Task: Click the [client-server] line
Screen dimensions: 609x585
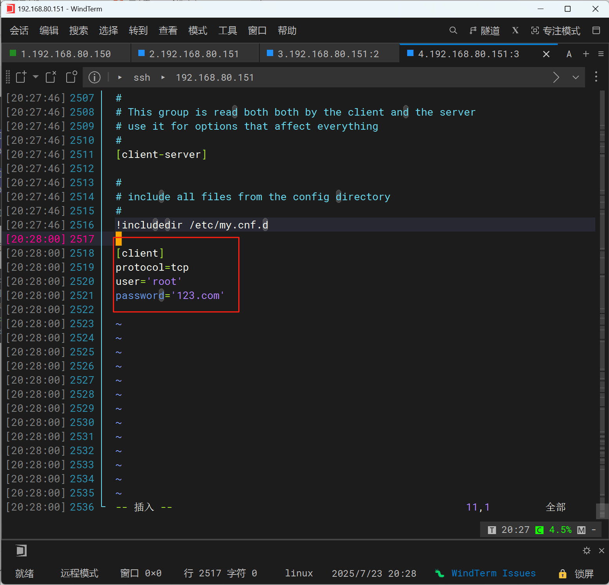Action: [x=161, y=154]
